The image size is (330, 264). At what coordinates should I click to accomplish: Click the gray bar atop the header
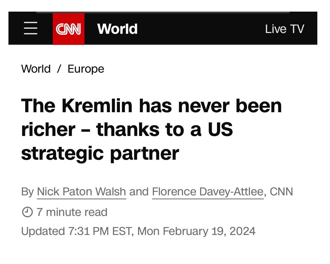coord(163,12)
